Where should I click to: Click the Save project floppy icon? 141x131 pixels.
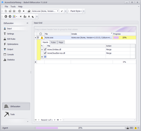pyautogui.click(x=14, y=11)
